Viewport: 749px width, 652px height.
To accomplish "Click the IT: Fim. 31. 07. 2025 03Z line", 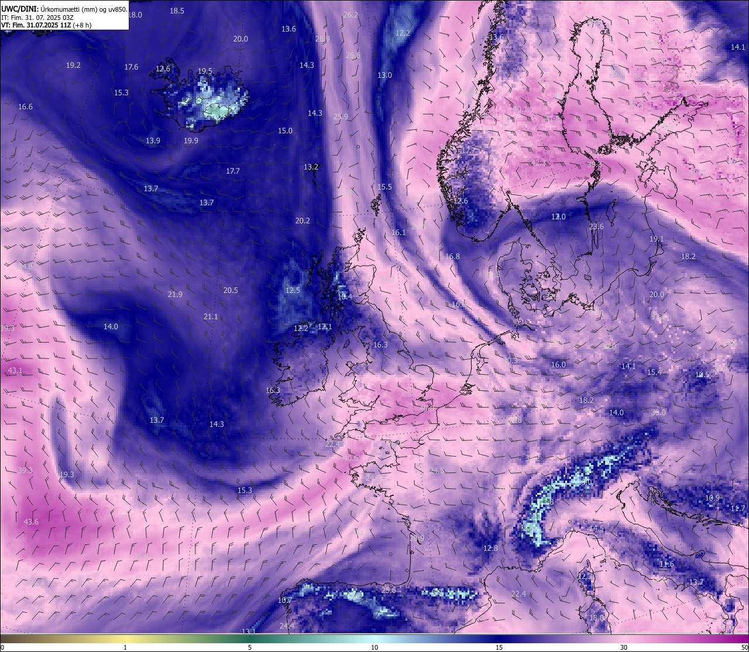I will (x=37, y=18).
